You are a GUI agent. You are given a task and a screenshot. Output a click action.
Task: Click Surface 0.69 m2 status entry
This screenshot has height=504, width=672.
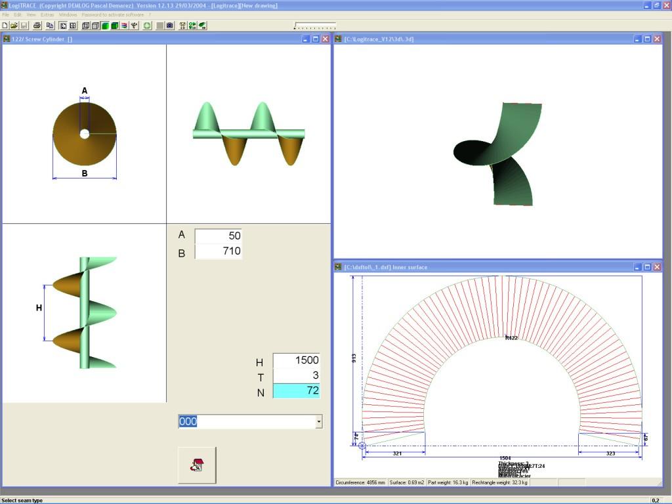407,482
